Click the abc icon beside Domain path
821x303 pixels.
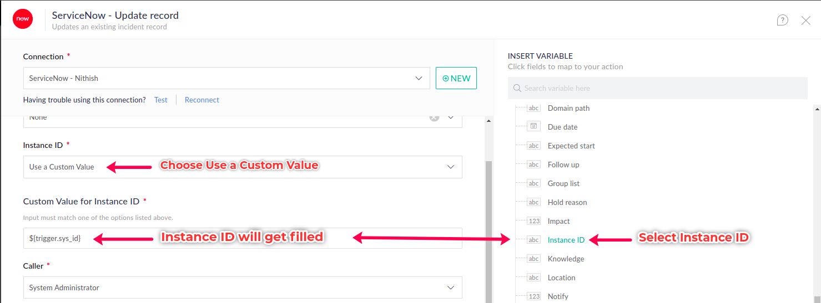tap(533, 108)
